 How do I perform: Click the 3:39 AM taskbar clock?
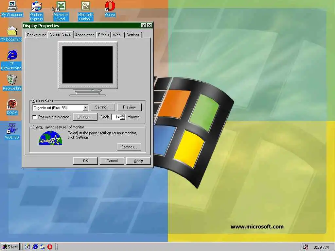(x=321, y=247)
